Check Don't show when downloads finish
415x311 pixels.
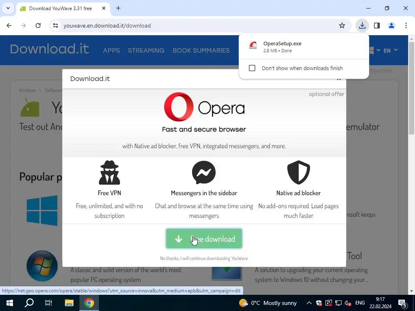[252, 68]
